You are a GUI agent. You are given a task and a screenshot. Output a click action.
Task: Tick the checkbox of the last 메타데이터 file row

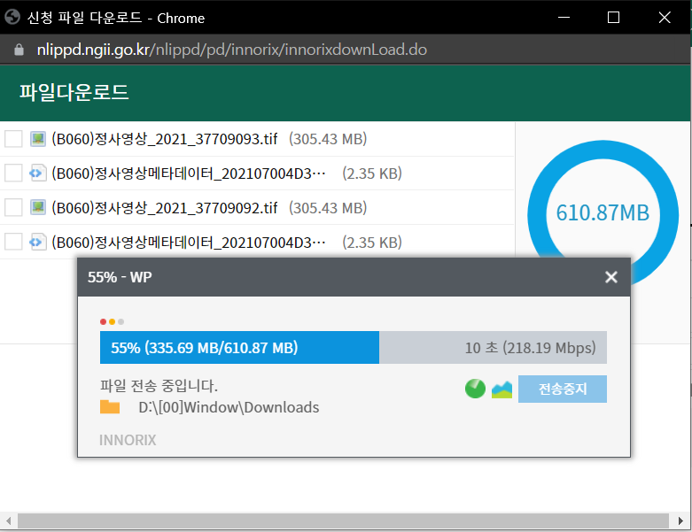pos(13,242)
